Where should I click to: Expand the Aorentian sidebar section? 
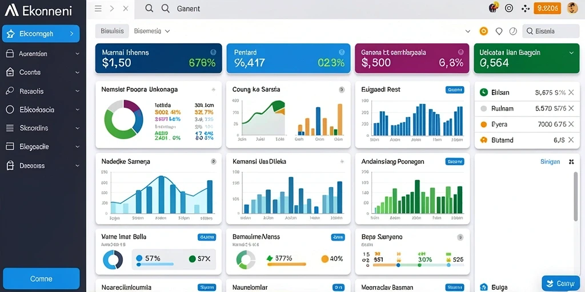pyautogui.click(x=77, y=54)
